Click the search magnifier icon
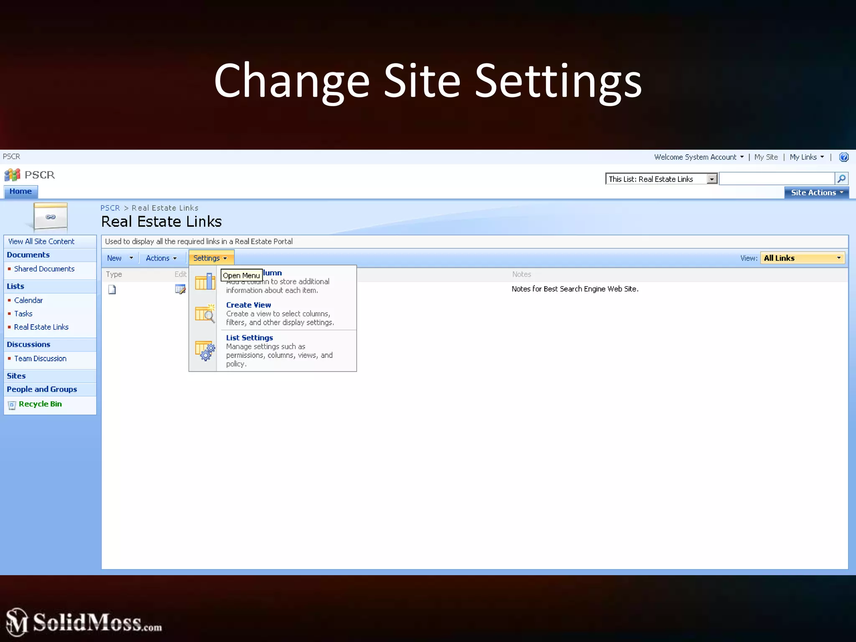Screen dimensions: 856x642 pos(841,179)
